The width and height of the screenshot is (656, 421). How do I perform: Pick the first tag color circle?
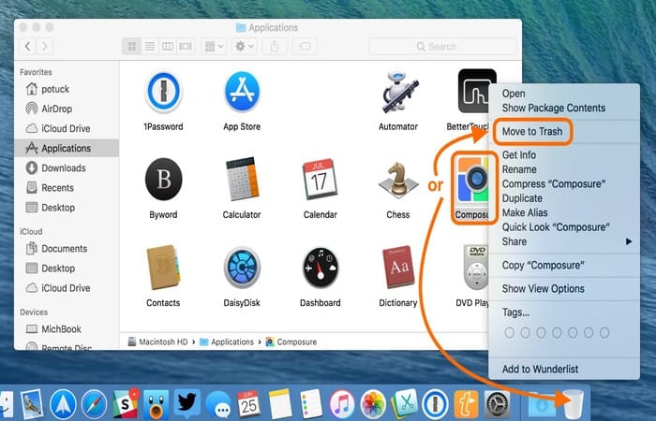509,333
